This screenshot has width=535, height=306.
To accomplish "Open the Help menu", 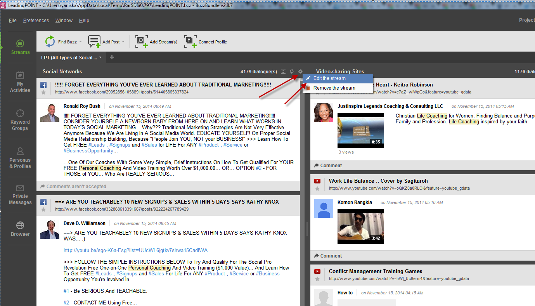I will coord(84,21).
